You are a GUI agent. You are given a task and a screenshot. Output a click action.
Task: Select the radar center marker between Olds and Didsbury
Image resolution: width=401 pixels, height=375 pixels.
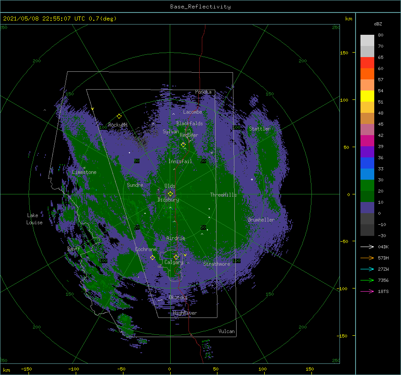170,194
